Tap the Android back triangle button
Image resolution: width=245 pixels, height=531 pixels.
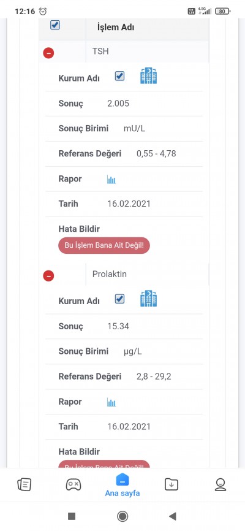click(x=173, y=516)
